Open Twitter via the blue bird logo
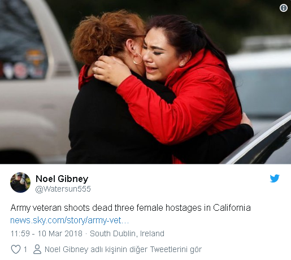291x260 pixels. coord(275,179)
